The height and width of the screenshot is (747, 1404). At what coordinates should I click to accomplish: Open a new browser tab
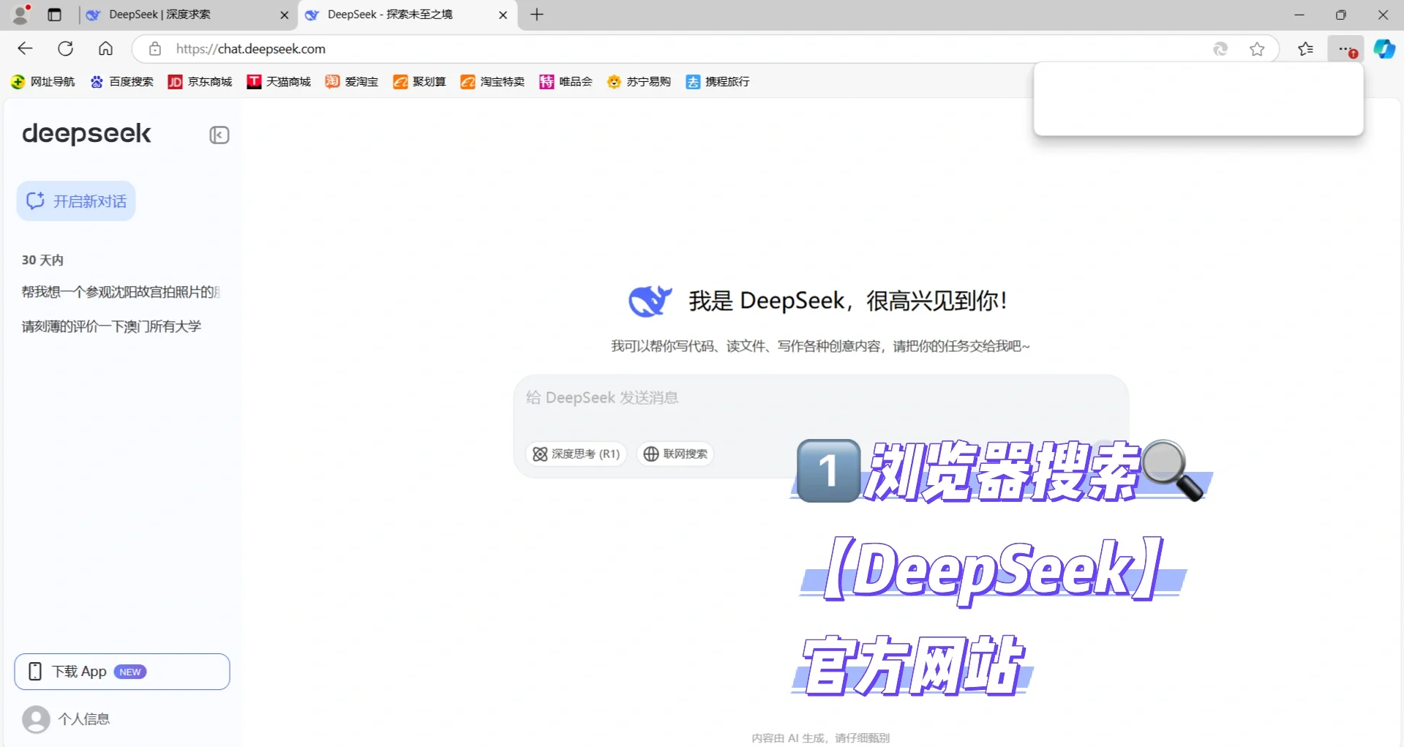pyautogui.click(x=537, y=15)
